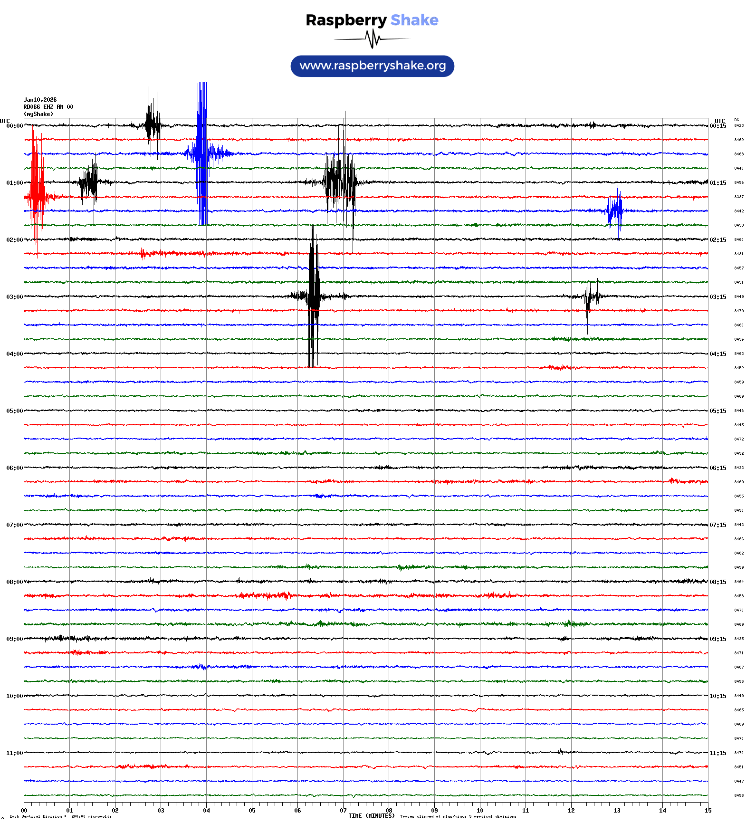Select the 11:00 UTC label on the left axis
Viewport: 746px width, 823px height.
14,753
